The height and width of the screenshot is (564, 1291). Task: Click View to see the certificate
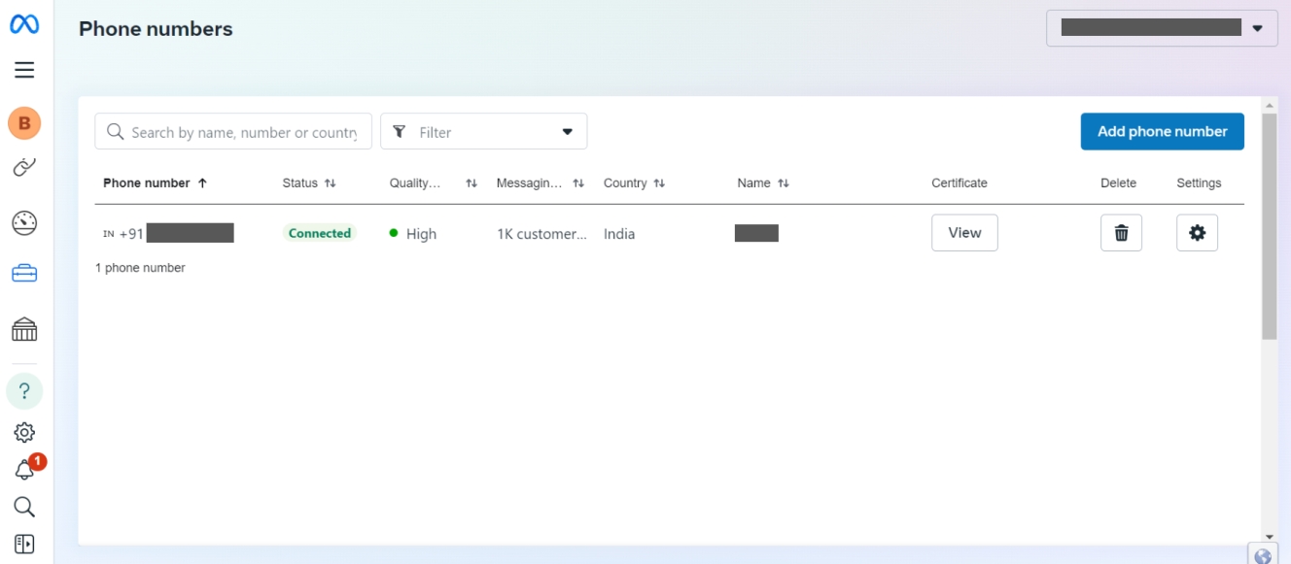964,233
